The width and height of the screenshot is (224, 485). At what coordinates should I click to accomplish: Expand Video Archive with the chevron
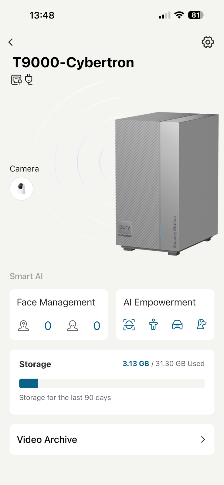[x=203, y=439]
